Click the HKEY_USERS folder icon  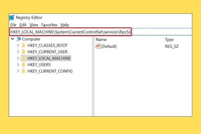coord(23,65)
